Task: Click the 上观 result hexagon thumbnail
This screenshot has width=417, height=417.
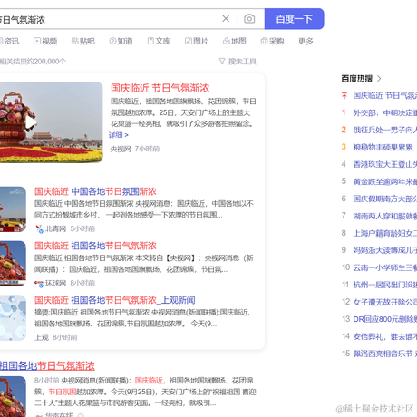Action: point(13,318)
